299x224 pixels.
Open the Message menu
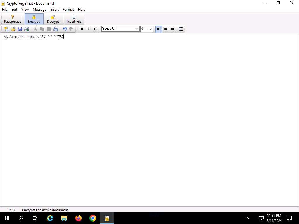pos(39,10)
